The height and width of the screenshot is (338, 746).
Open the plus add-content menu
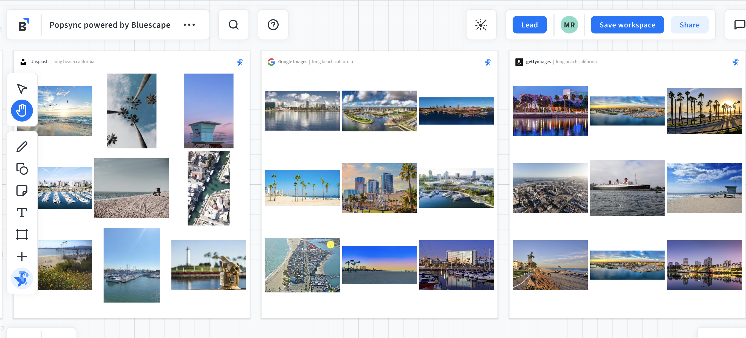(x=22, y=257)
